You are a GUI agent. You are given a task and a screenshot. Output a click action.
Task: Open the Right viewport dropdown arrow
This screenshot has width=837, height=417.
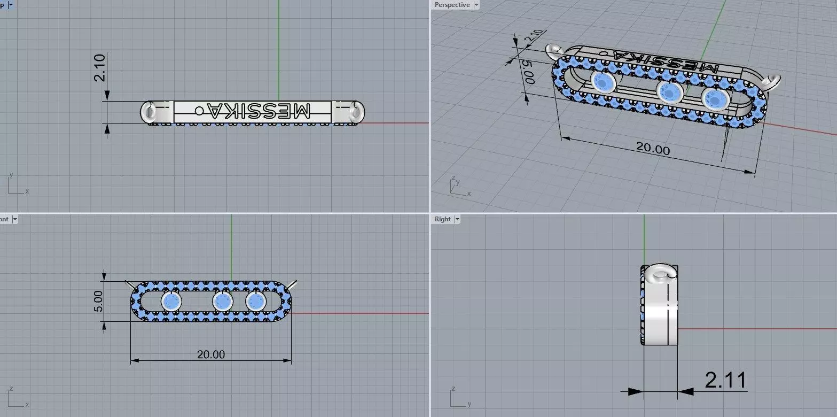[457, 219]
